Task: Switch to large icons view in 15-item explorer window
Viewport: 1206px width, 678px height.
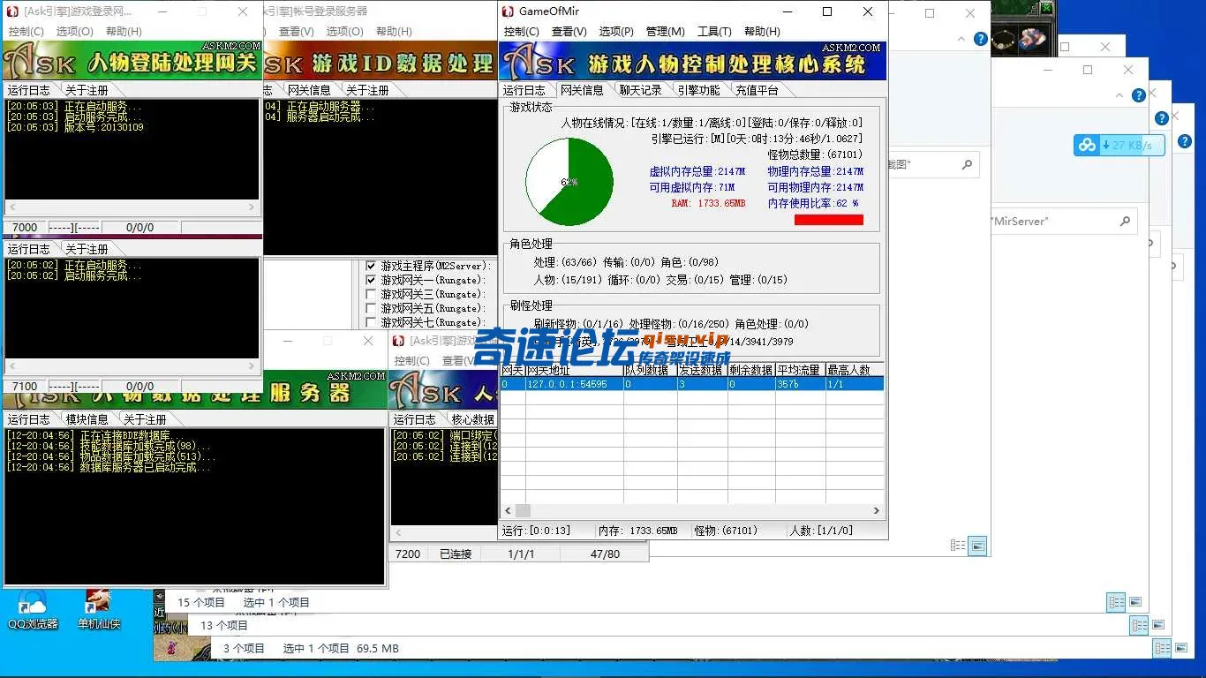Action: (1135, 602)
